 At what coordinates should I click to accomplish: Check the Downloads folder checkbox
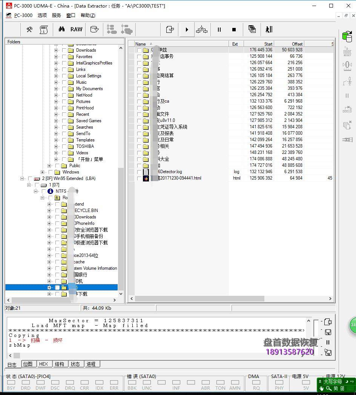(x=64, y=50)
